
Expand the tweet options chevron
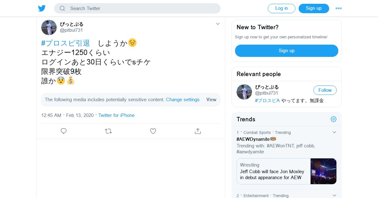pyautogui.click(x=218, y=24)
